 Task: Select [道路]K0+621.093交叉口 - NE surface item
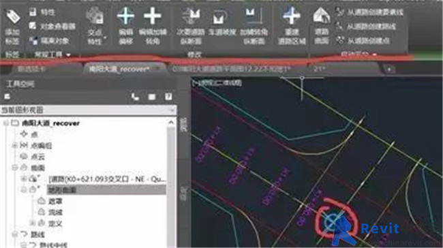[x=108, y=179]
